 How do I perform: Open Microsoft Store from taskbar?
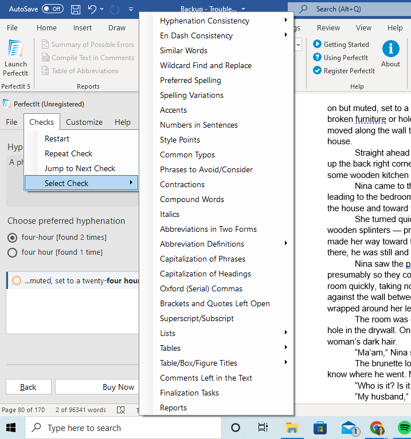pyautogui.click(x=320, y=428)
